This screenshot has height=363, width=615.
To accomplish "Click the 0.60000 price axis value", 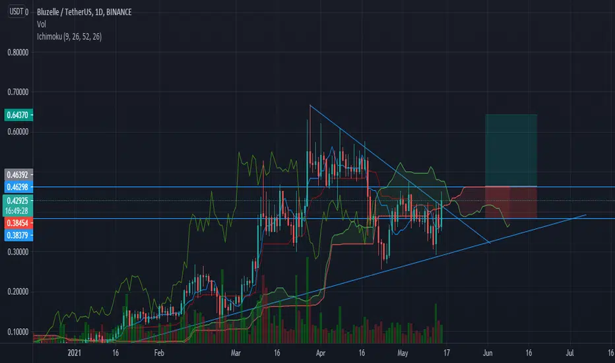I will (x=18, y=132).
